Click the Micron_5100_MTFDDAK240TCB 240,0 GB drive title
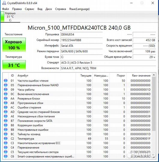 click(79, 28)
